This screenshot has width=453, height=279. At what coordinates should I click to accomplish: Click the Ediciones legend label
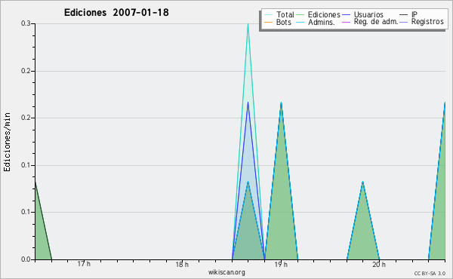pyautogui.click(x=324, y=14)
